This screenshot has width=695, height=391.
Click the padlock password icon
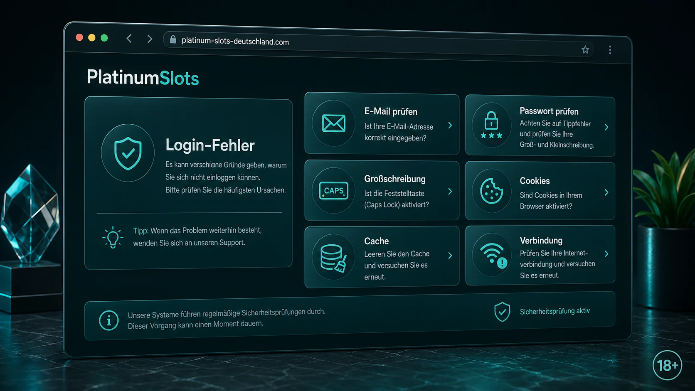[x=491, y=125]
